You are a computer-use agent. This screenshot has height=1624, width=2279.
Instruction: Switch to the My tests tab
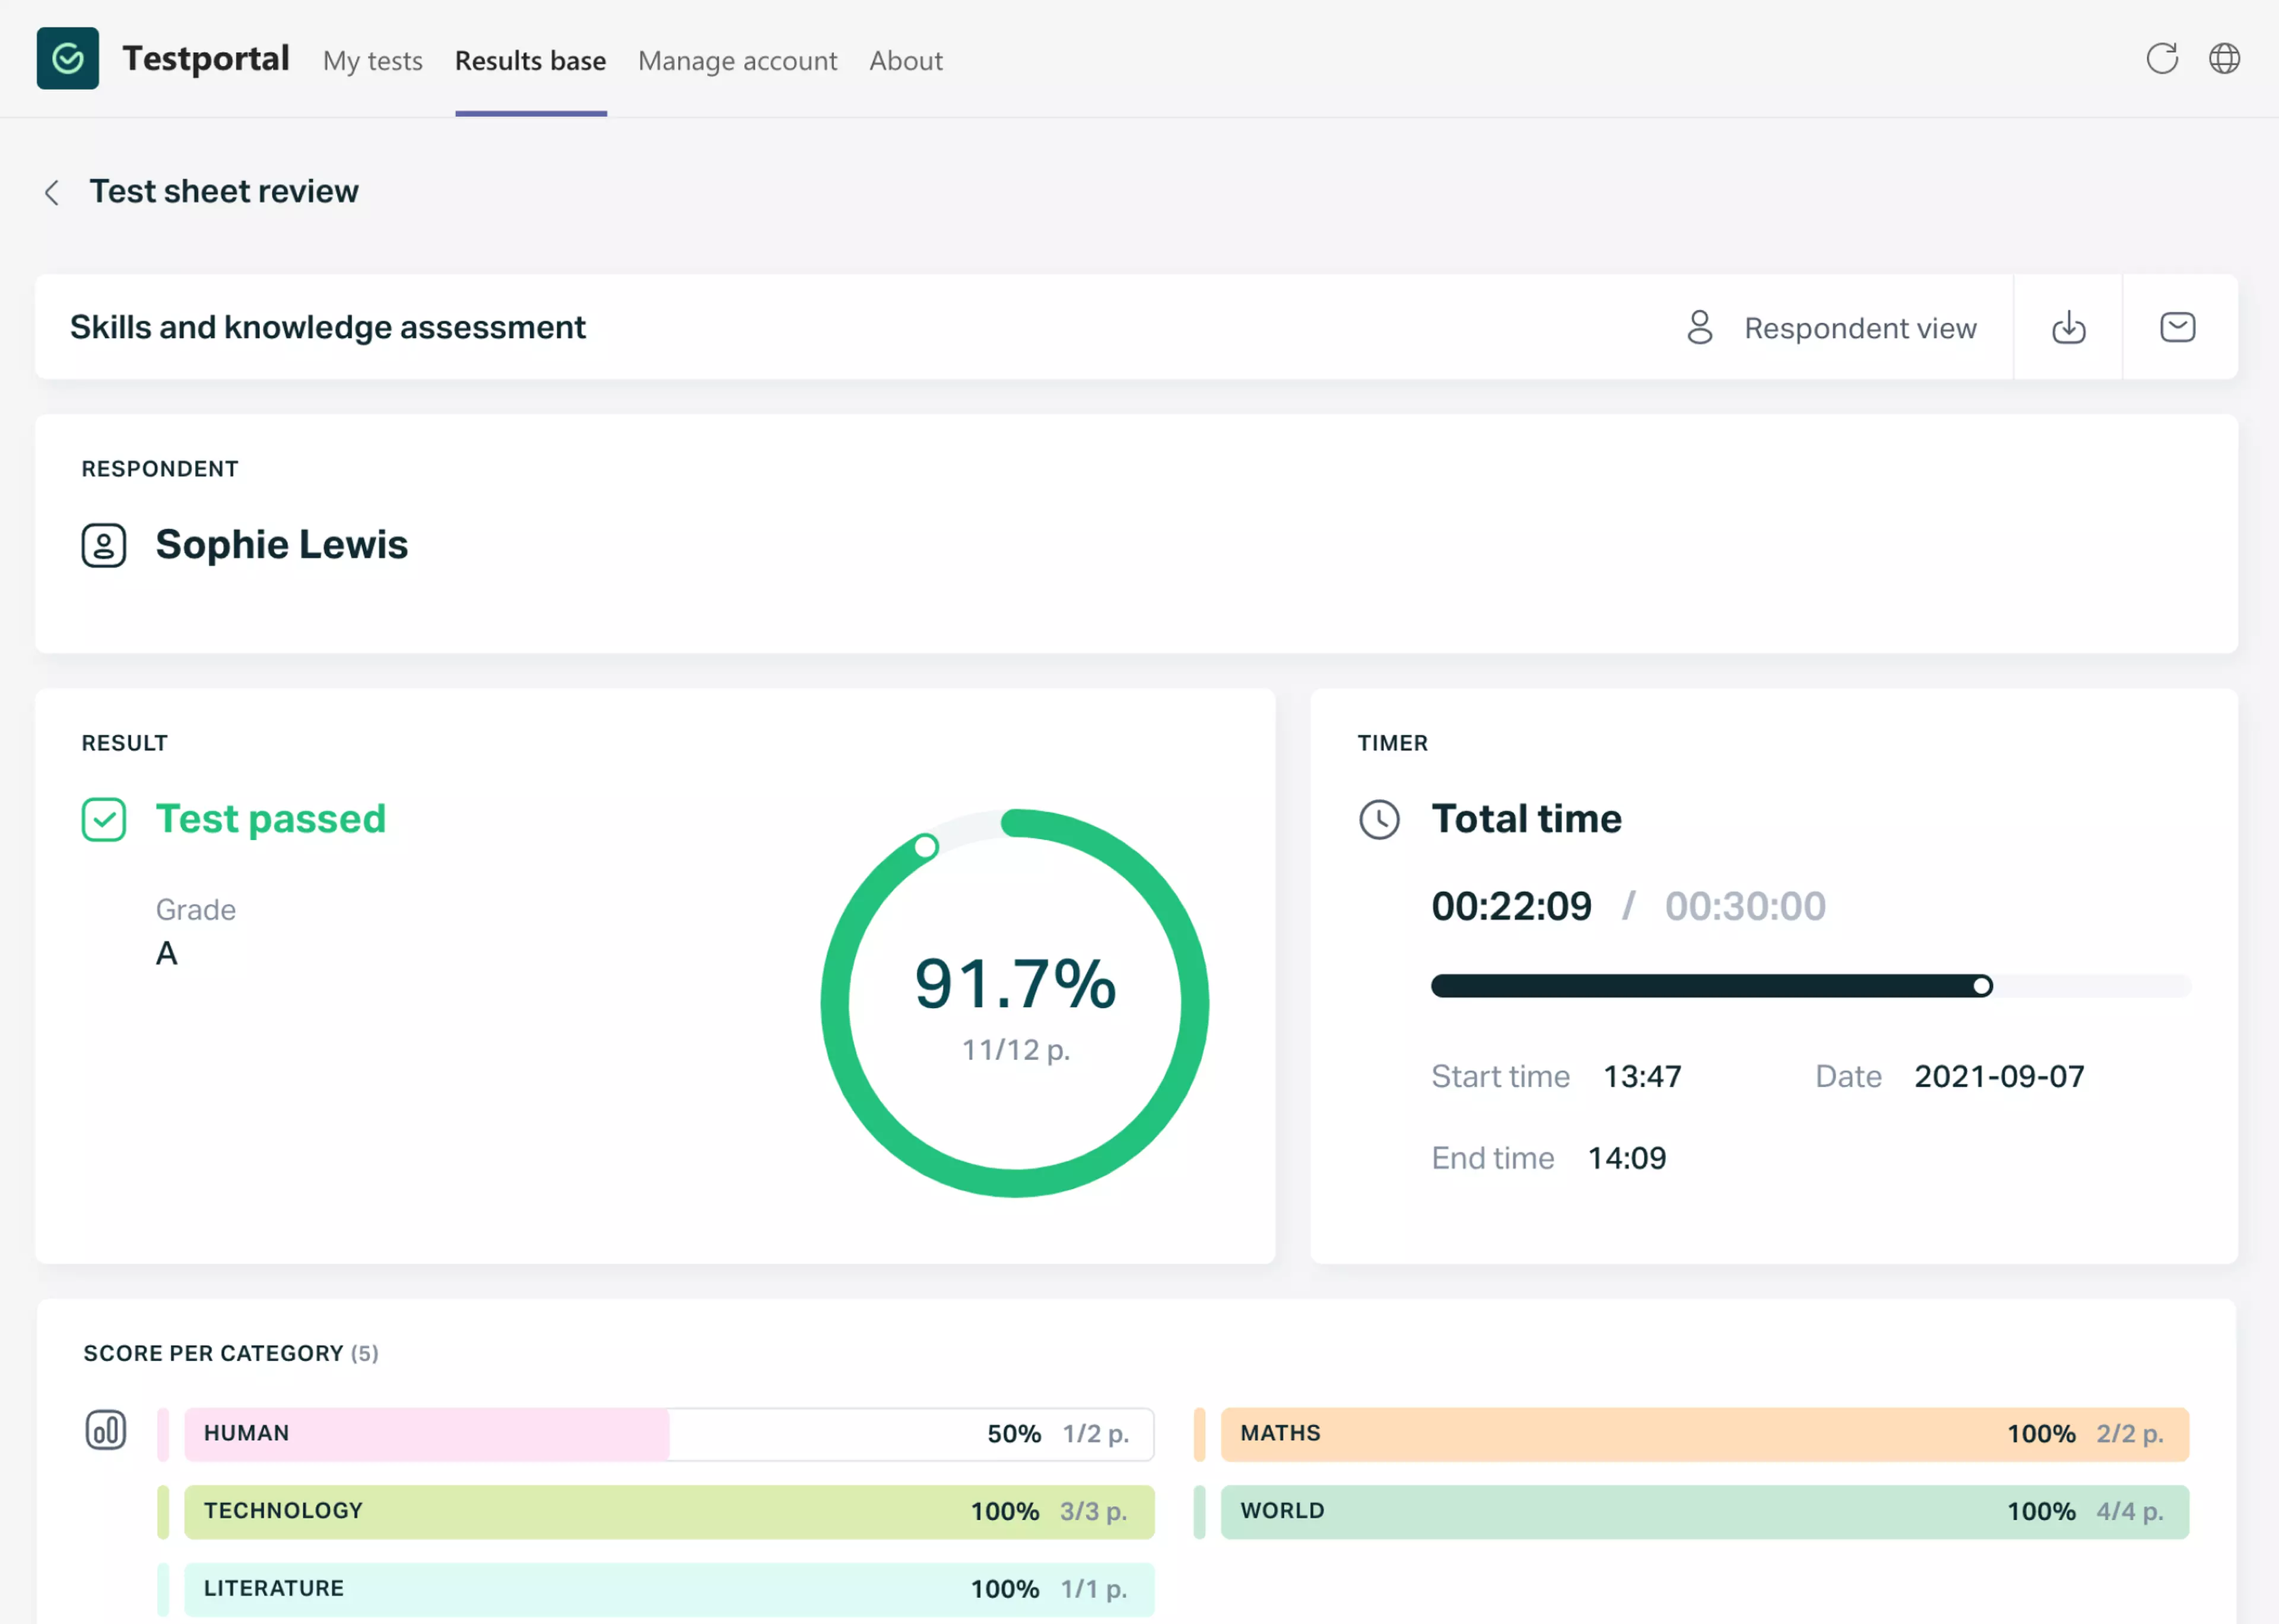[x=372, y=61]
